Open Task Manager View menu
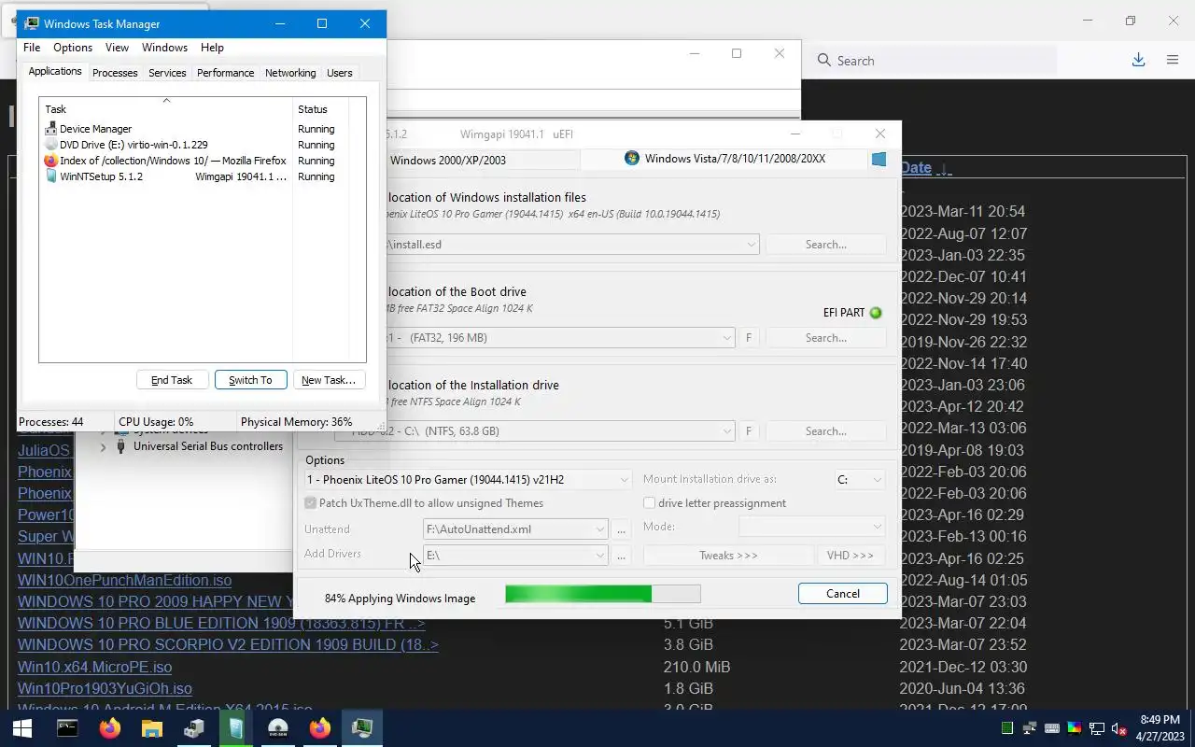The image size is (1195, 747). tap(117, 48)
